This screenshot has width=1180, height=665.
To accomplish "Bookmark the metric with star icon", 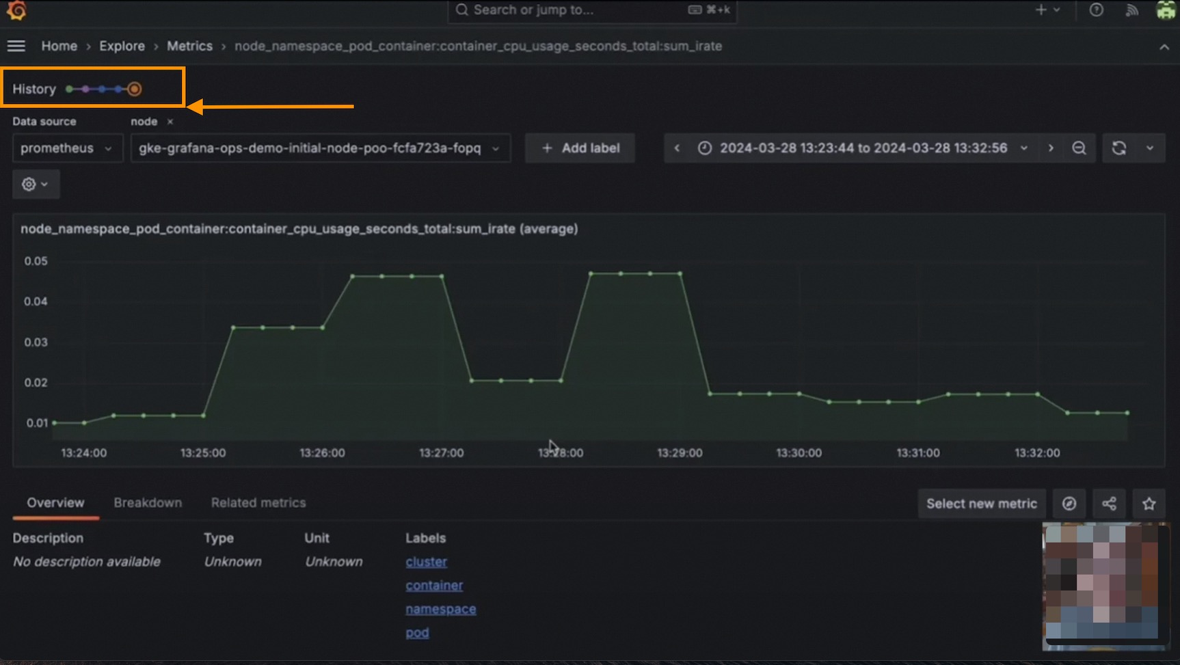I will pyautogui.click(x=1149, y=504).
